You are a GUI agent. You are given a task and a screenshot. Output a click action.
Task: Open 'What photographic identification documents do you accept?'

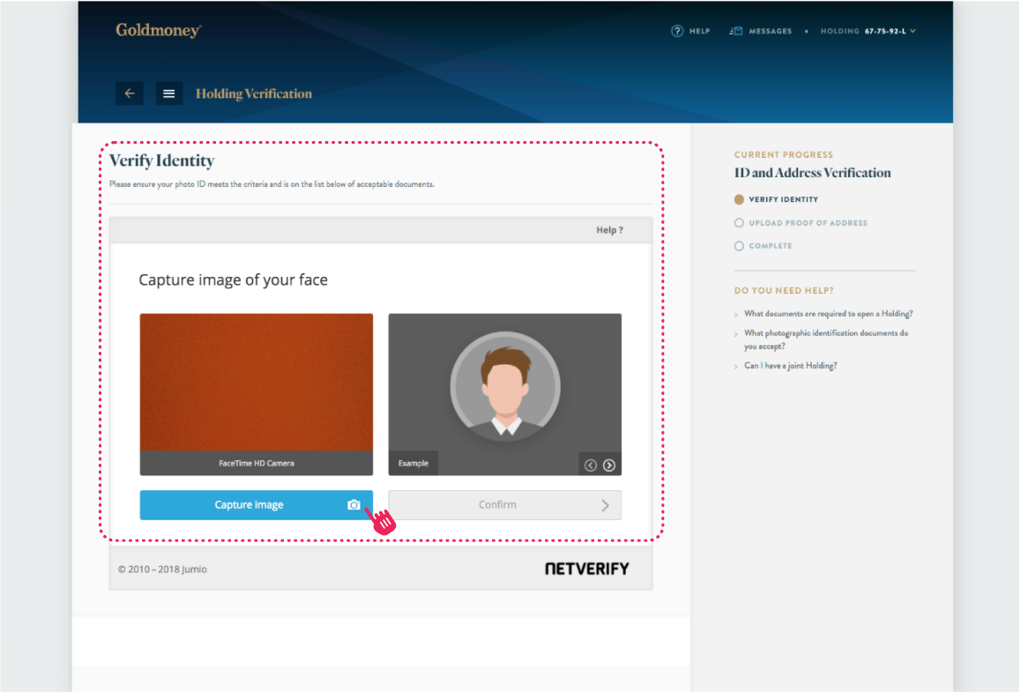tap(825, 339)
